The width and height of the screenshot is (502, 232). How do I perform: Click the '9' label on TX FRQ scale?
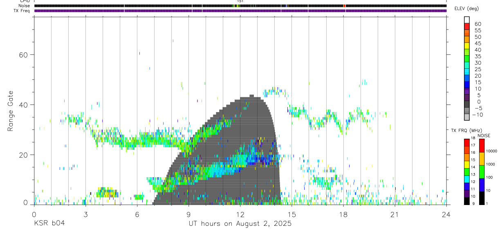[473, 204]
